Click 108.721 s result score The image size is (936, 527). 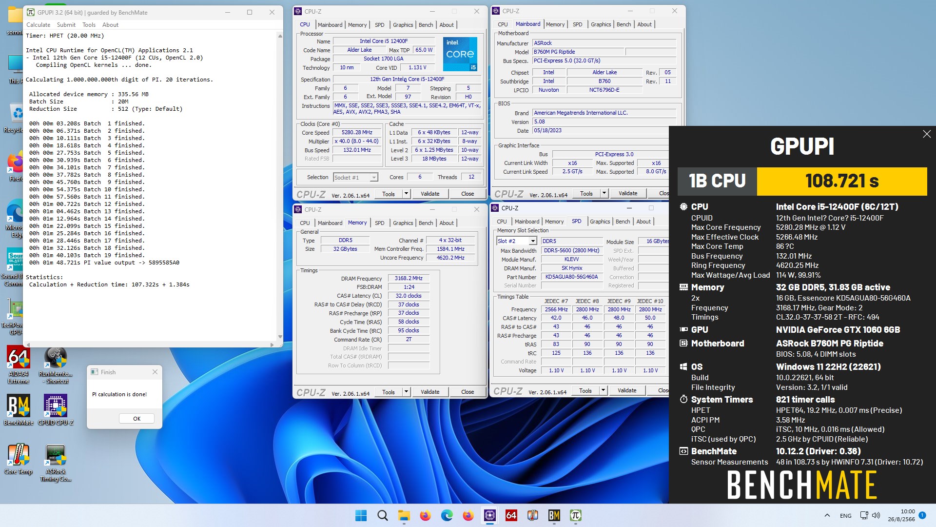click(842, 181)
